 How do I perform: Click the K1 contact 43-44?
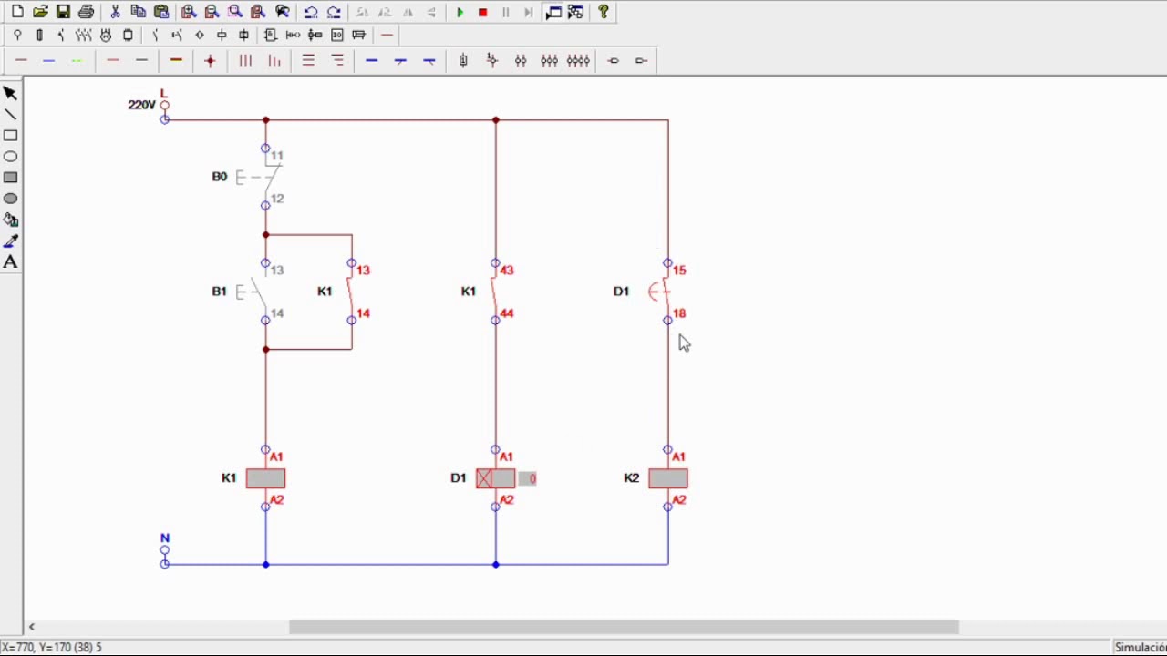tap(495, 292)
